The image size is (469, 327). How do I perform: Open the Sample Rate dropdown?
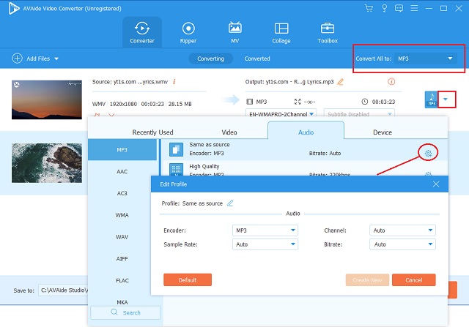pos(265,244)
